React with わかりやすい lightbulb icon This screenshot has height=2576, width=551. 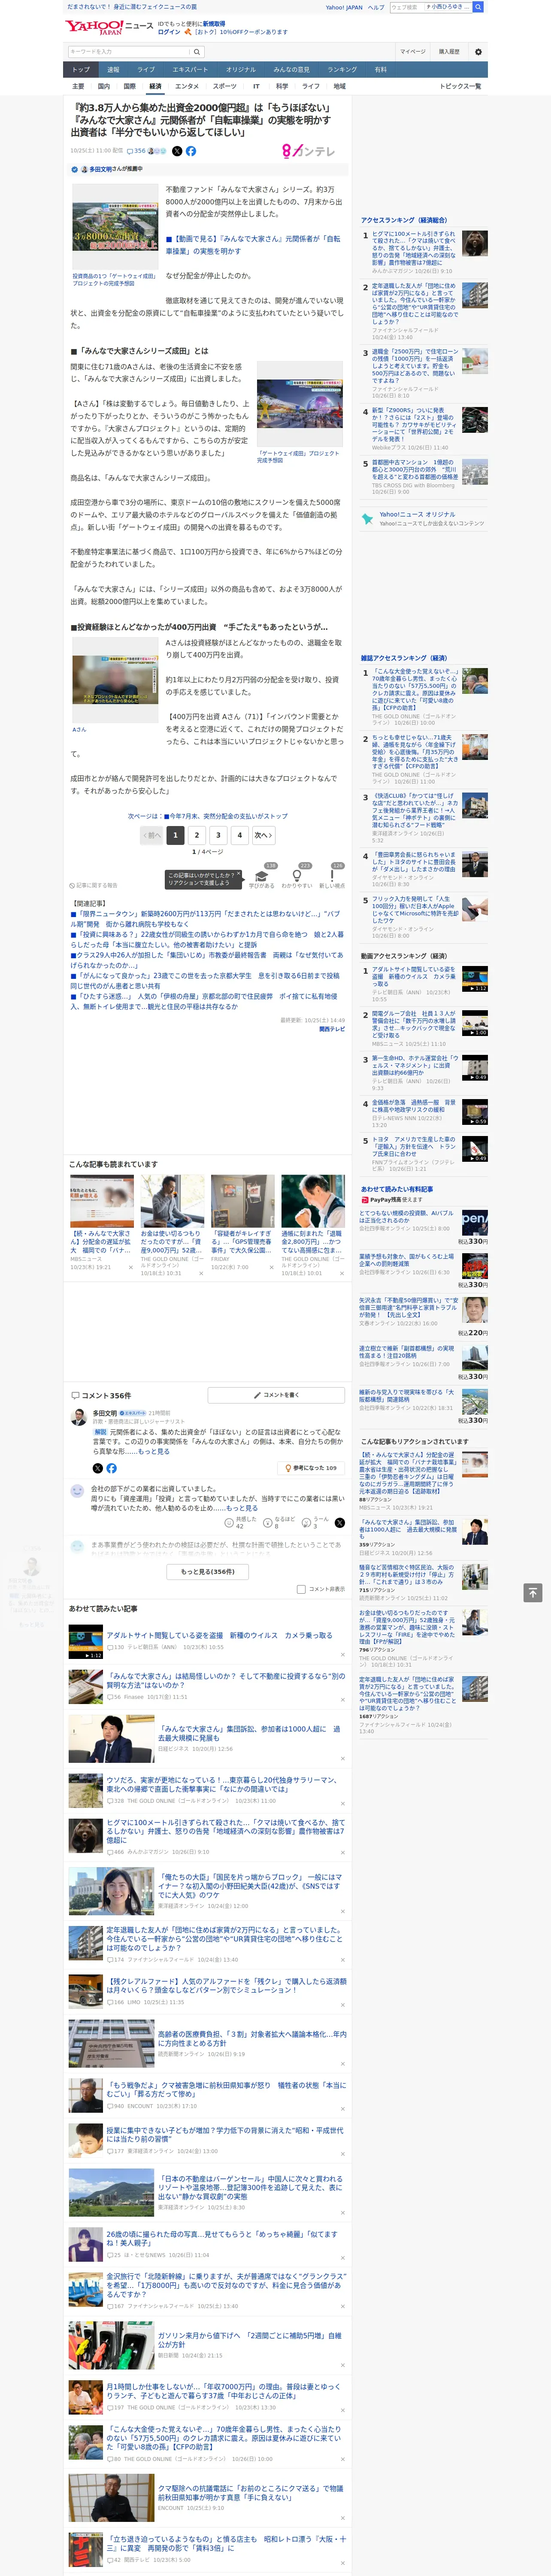tap(297, 877)
